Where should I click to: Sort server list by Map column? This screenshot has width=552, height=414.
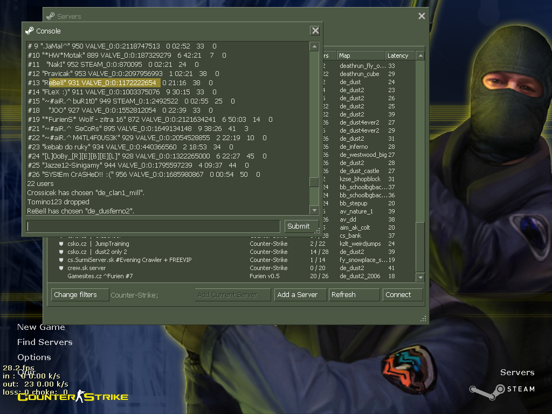pyautogui.click(x=361, y=56)
